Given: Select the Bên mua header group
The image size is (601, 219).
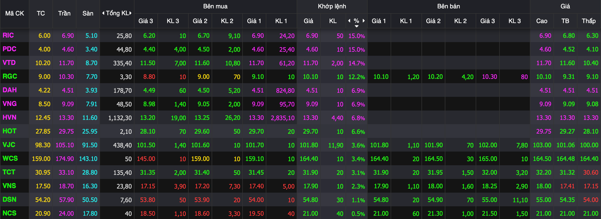Looking at the screenshot, I should coord(215,6).
